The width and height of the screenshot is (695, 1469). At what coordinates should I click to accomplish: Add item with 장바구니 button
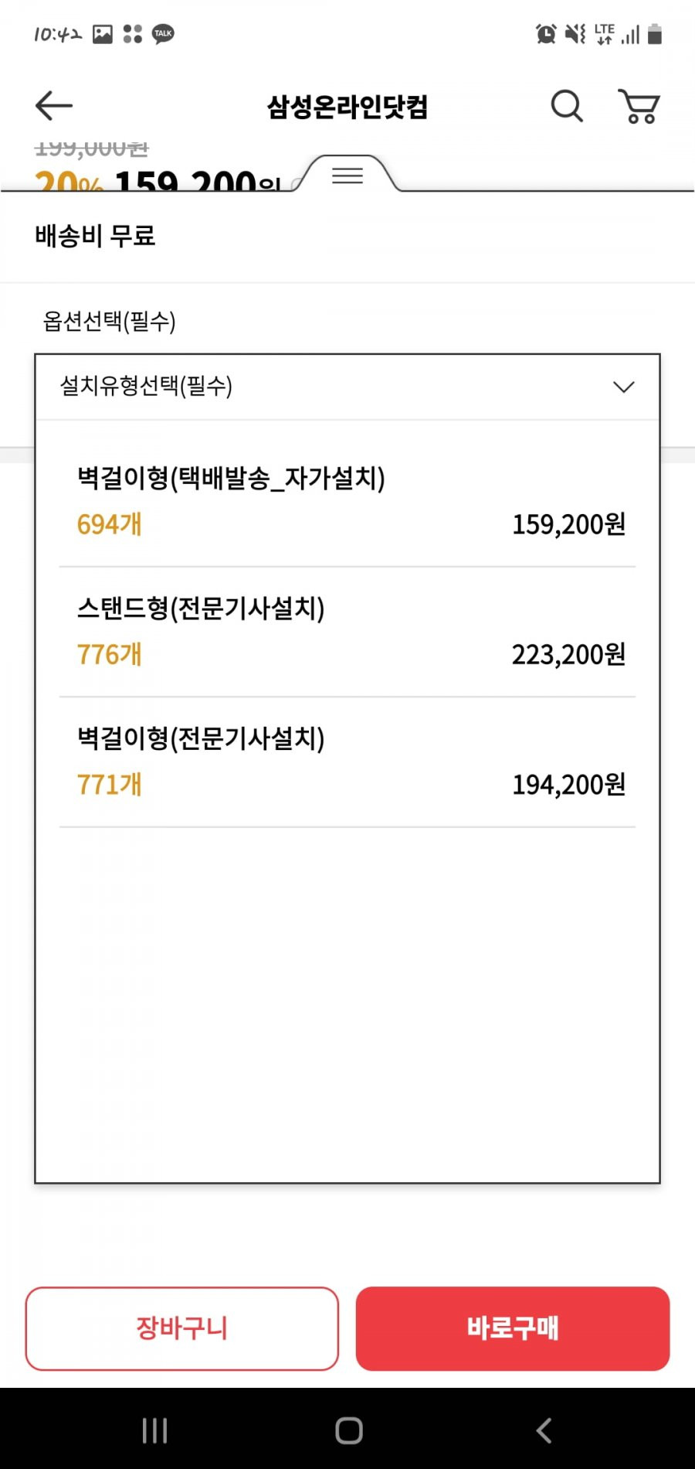tap(182, 1328)
